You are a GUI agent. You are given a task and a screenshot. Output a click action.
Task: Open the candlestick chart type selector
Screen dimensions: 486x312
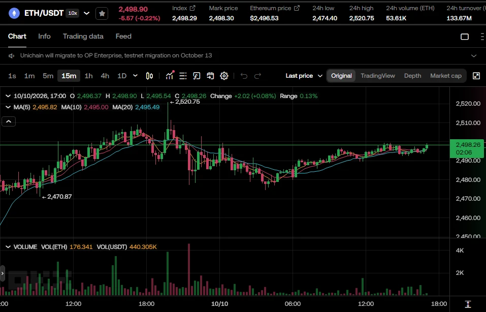coord(149,76)
